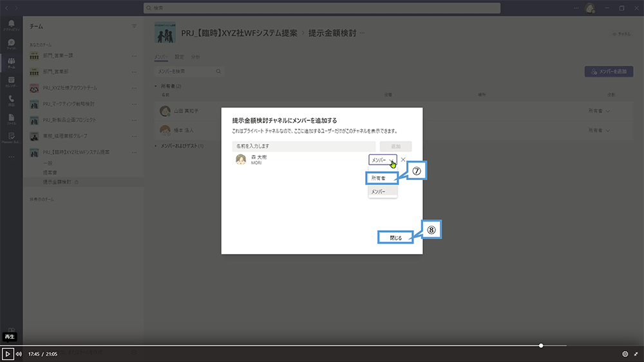
Task: Open the 一般 channel
Action: (48, 163)
